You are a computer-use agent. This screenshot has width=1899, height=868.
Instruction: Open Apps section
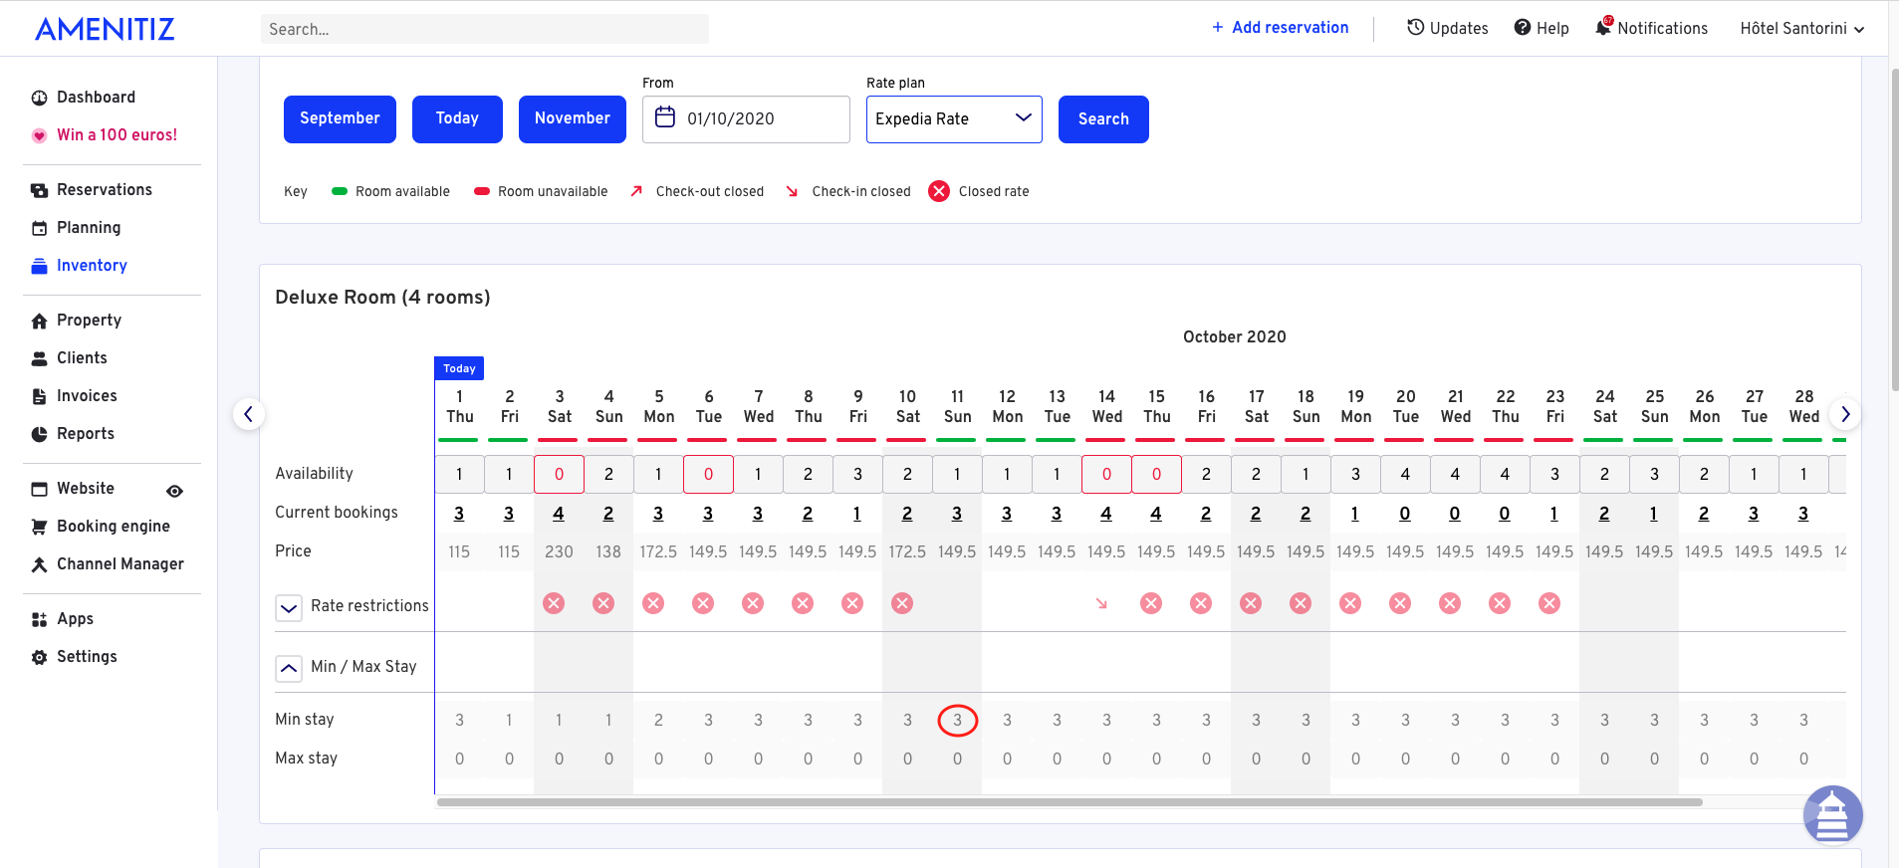pyautogui.click(x=75, y=618)
